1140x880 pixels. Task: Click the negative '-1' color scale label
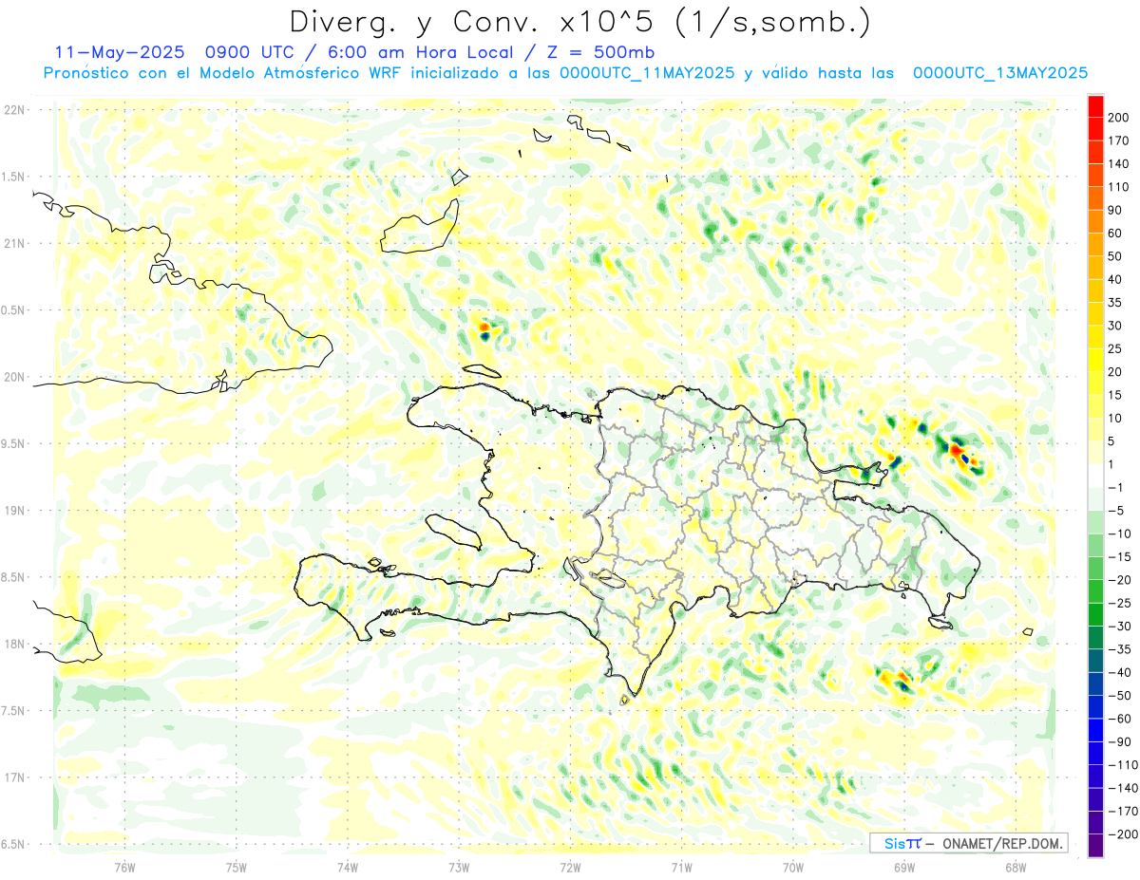coord(1115,488)
